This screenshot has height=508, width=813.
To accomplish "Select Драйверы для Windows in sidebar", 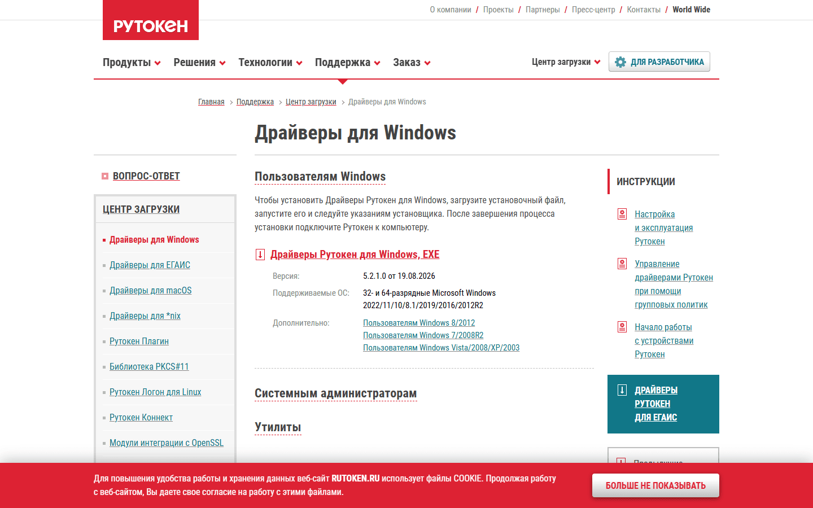I will (154, 240).
